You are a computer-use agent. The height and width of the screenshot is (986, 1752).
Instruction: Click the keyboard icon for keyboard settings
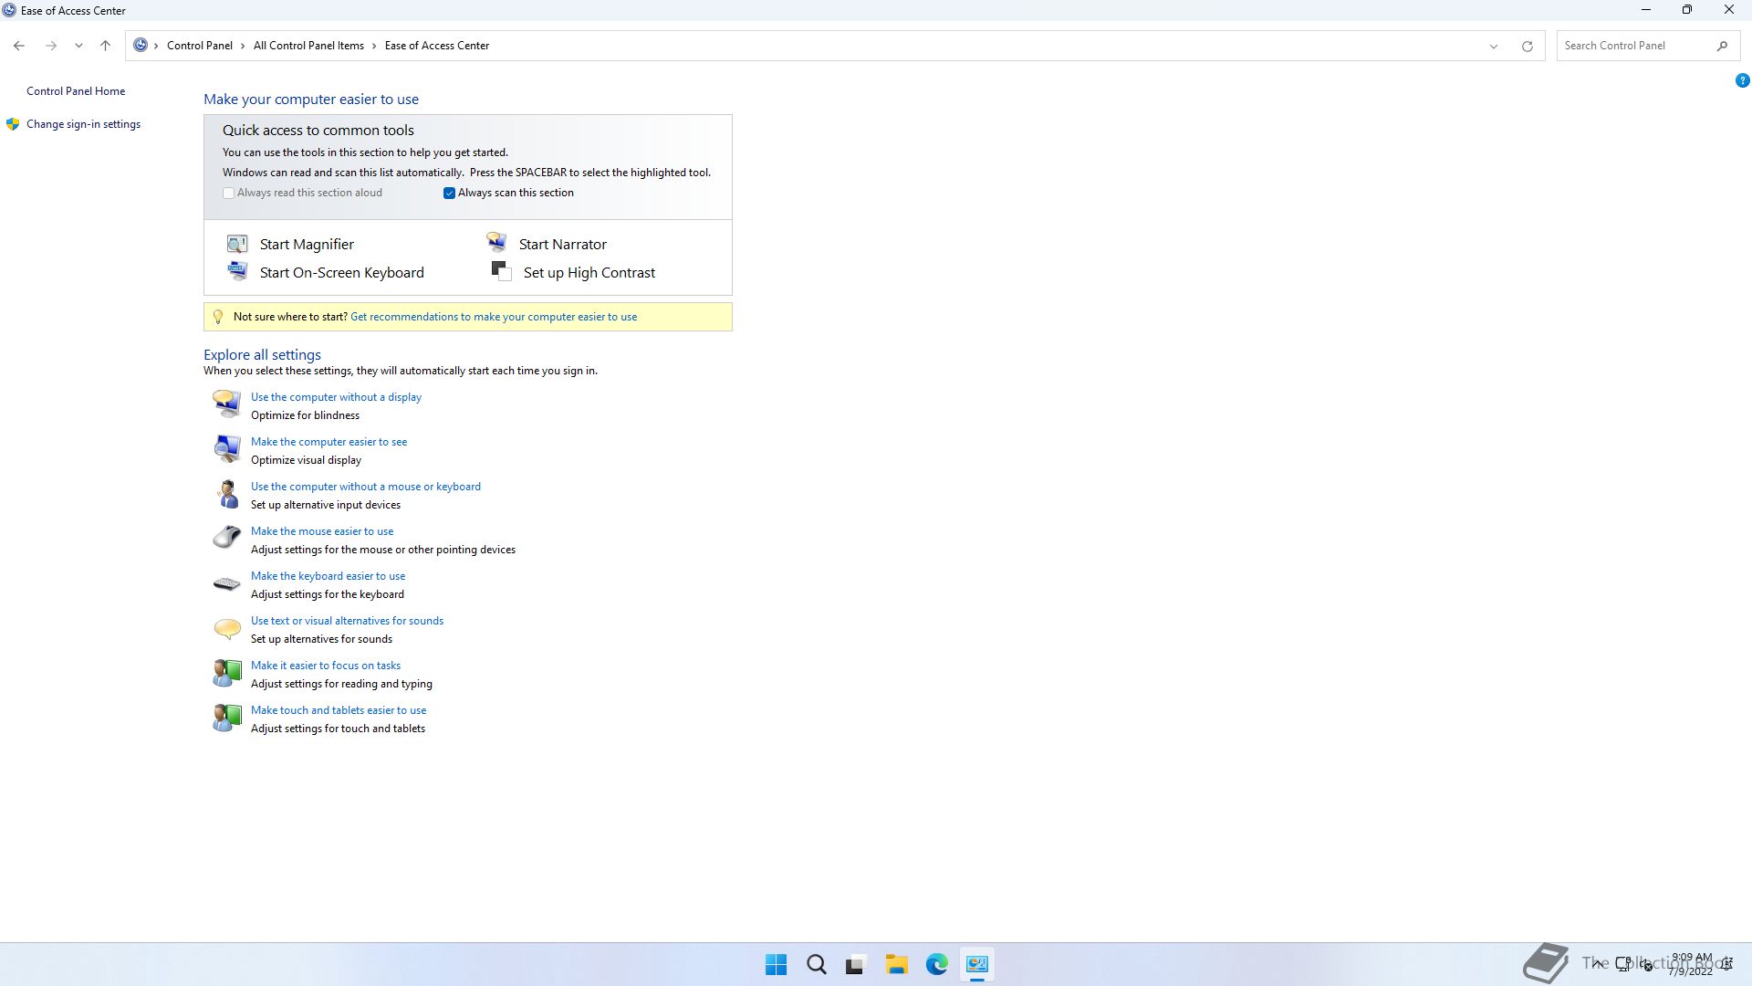(x=226, y=583)
